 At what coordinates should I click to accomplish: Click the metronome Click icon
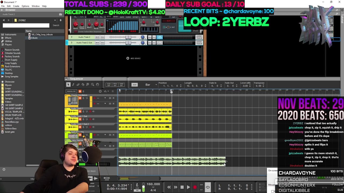tap(137, 185)
